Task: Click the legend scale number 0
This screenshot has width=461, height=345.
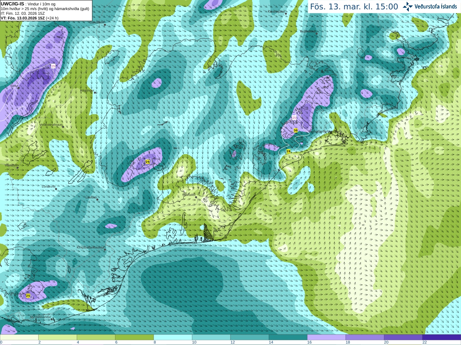Action: 1,342
